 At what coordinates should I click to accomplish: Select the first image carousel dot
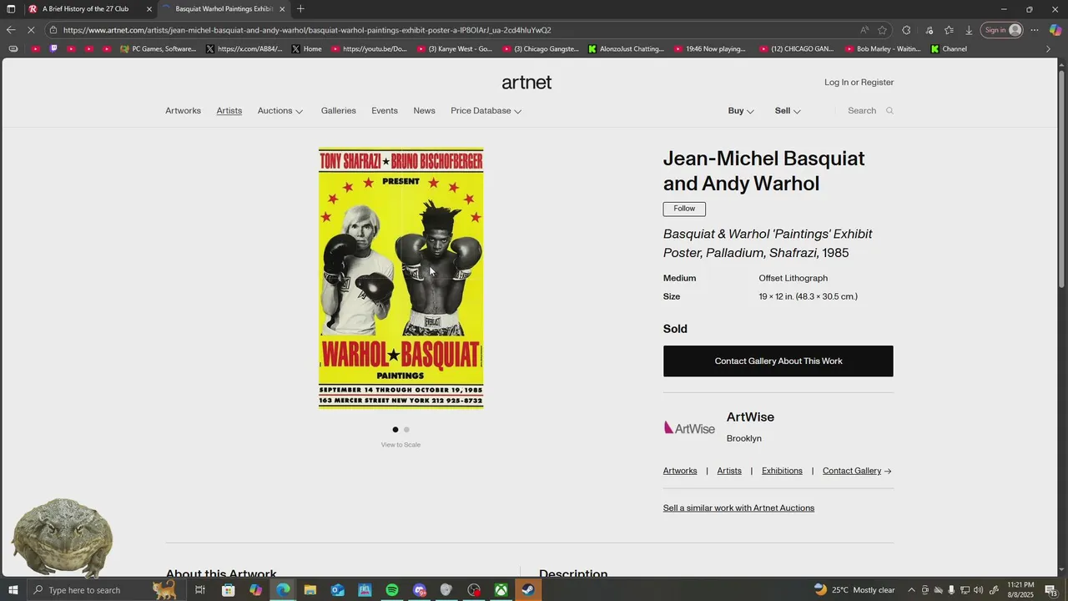pos(395,430)
